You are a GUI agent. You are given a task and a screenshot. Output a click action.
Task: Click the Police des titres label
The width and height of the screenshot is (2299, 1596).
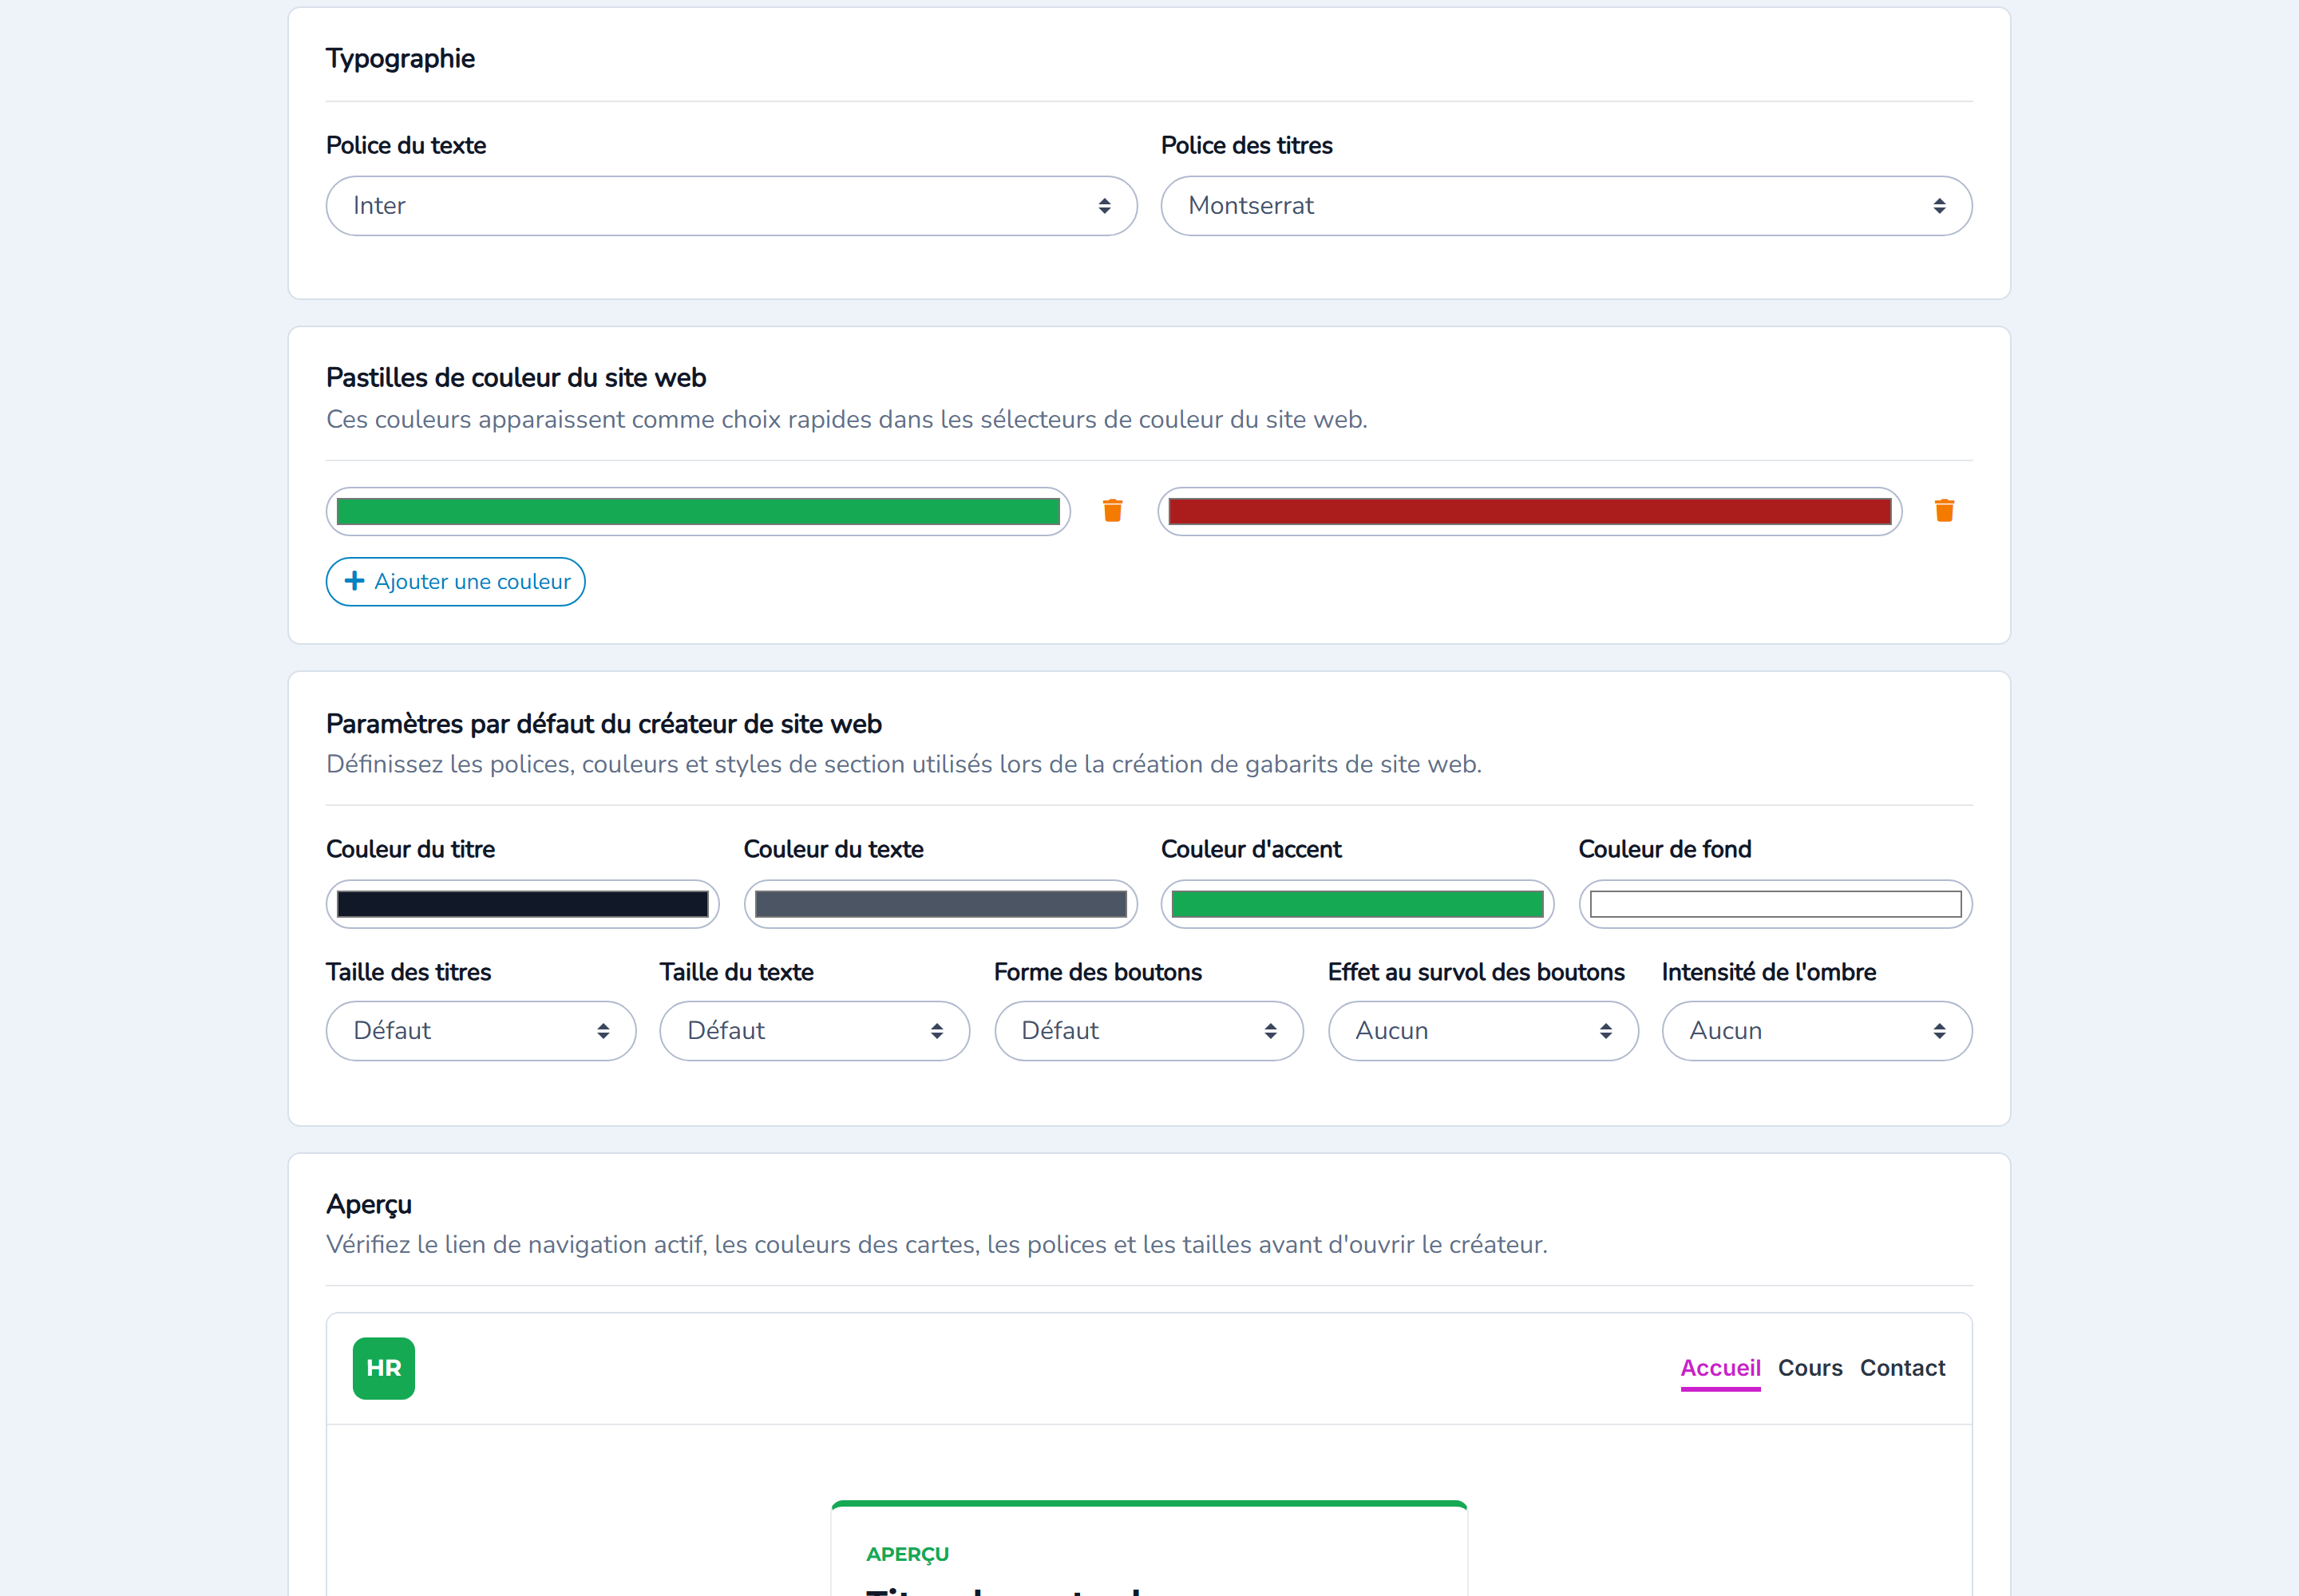point(1247,146)
